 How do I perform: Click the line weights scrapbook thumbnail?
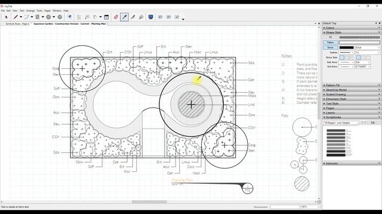pyautogui.click(x=339, y=143)
